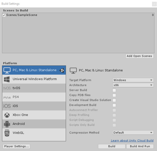Viewport: 157px width, 151px height.
Task: Click the iOS platform icon
Action: coord(7,106)
